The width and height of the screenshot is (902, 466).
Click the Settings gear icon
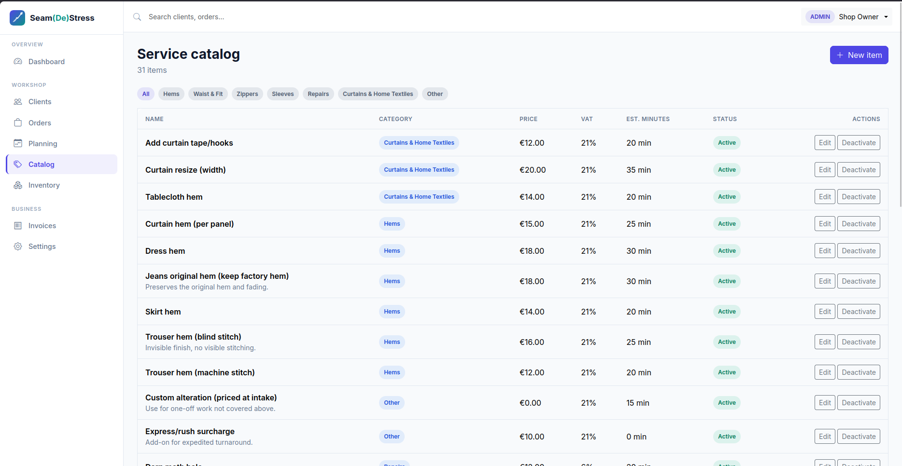pos(18,247)
